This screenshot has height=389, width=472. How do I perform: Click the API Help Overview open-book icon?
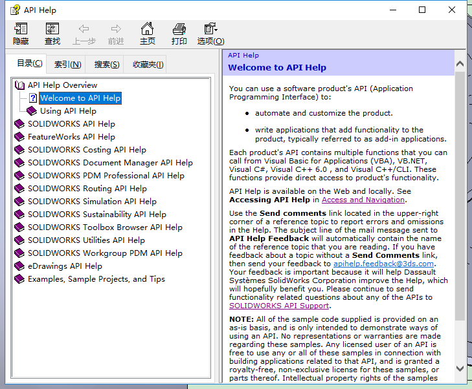coord(20,85)
